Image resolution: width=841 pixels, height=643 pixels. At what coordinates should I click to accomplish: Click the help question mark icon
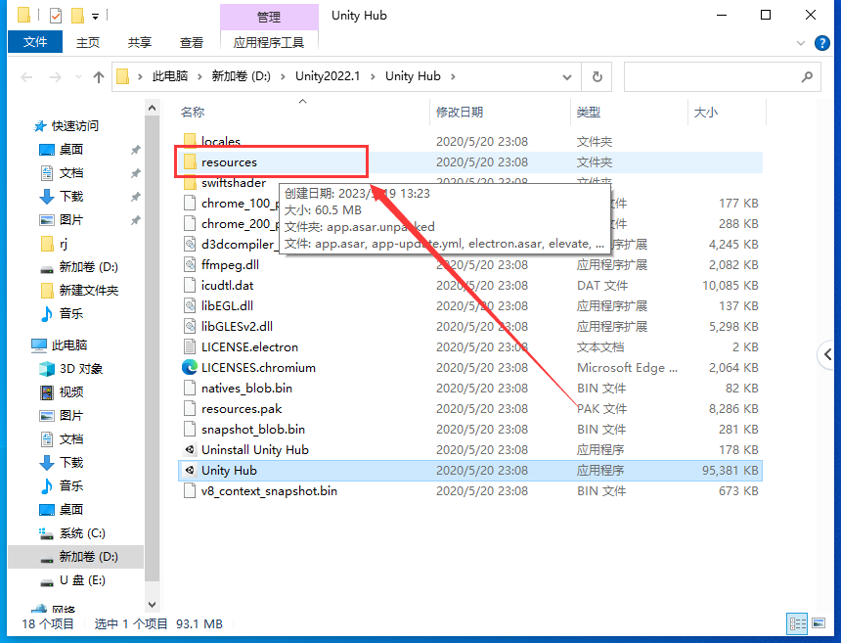pyautogui.click(x=821, y=43)
